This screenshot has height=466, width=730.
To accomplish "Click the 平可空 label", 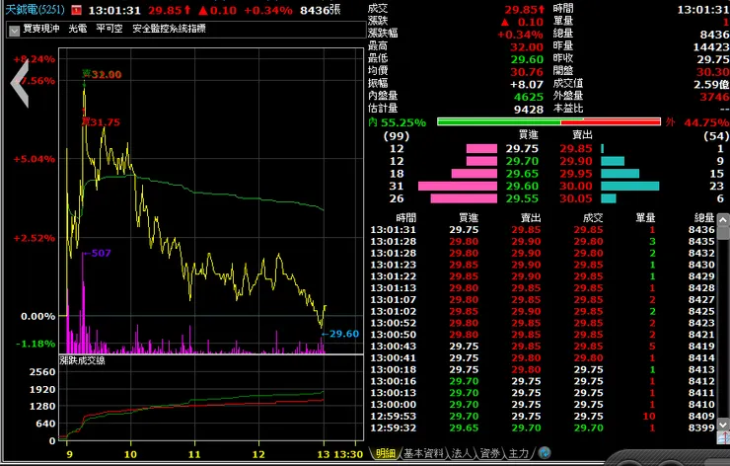I will [x=109, y=29].
